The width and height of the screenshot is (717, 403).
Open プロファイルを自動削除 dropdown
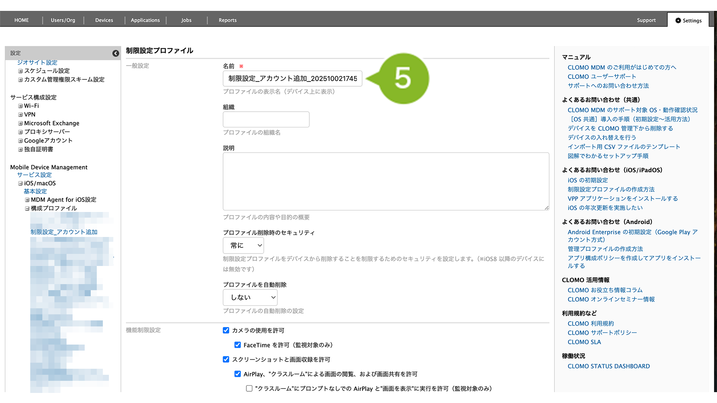[250, 297]
